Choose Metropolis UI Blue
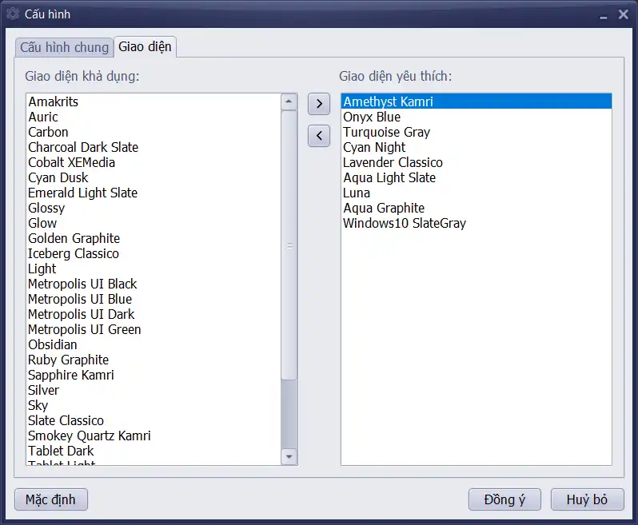 point(154,300)
